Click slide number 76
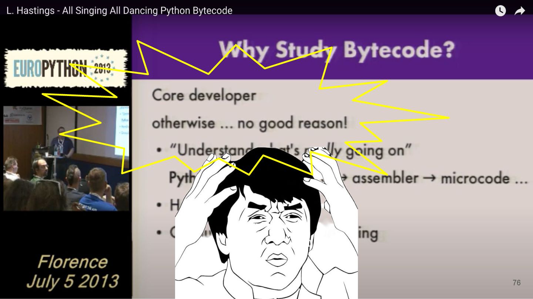 pos(516,283)
